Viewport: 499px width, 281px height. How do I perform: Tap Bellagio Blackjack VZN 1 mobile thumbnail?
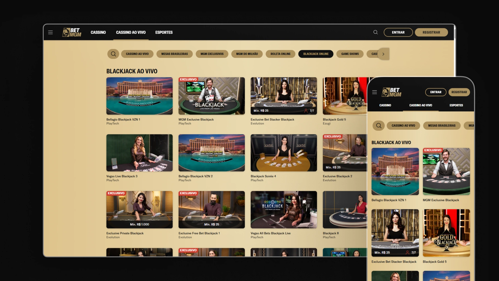[x=395, y=171]
